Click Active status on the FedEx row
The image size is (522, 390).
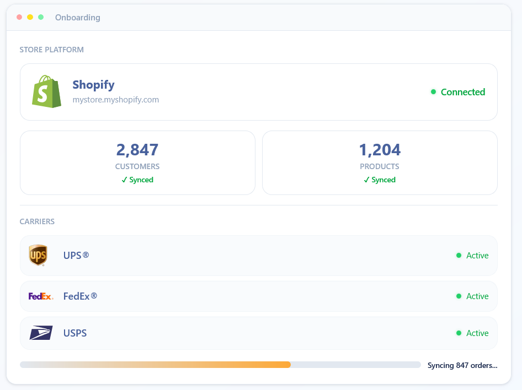point(477,296)
